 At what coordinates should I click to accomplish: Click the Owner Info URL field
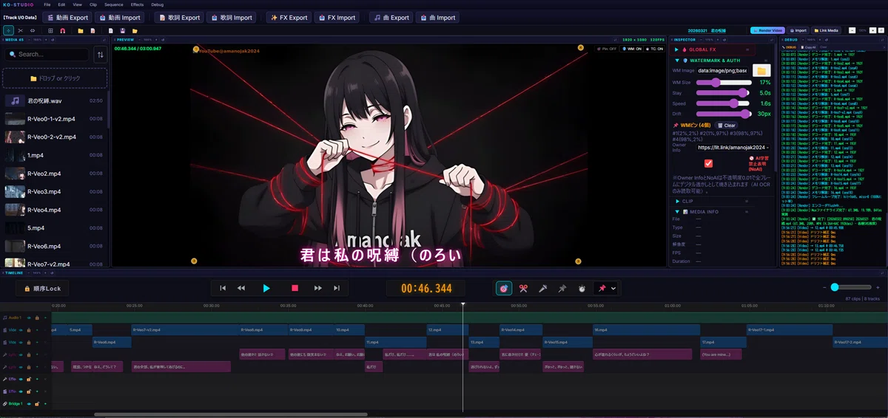733,148
